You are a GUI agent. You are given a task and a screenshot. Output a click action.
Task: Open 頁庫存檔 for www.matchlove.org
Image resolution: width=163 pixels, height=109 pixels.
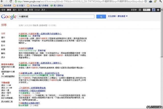pos(42,51)
